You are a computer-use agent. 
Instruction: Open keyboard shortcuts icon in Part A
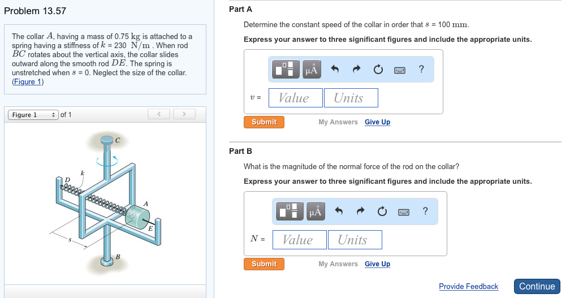click(x=400, y=70)
